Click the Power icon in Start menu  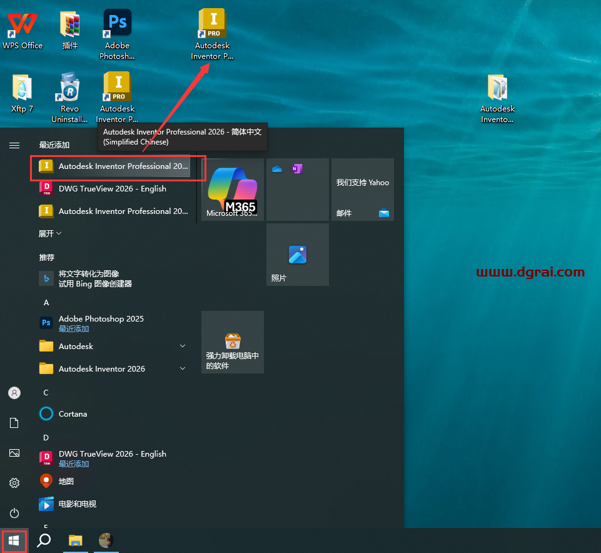(x=14, y=513)
